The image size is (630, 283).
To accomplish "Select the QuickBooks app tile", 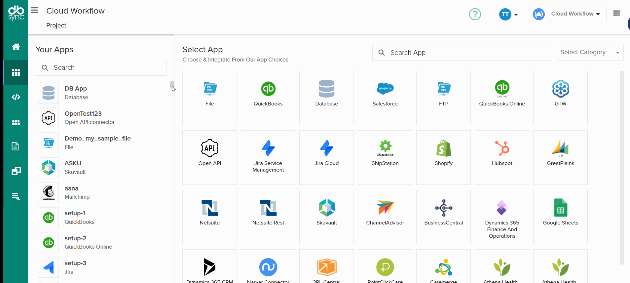I will [x=268, y=98].
